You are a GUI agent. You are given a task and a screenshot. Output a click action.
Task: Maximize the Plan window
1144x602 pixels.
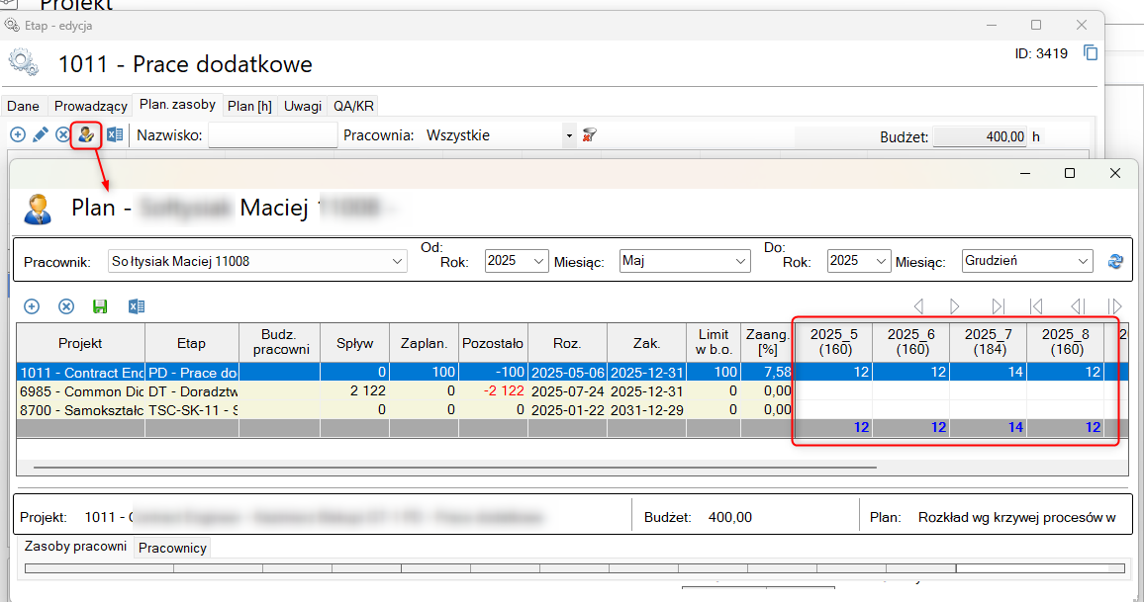pyautogui.click(x=1070, y=173)
